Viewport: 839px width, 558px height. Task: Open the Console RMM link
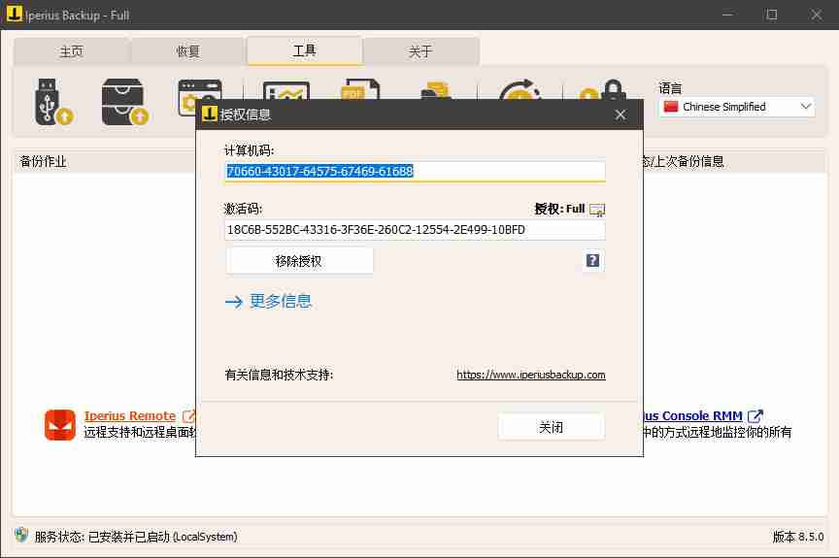tap(692, 415)
